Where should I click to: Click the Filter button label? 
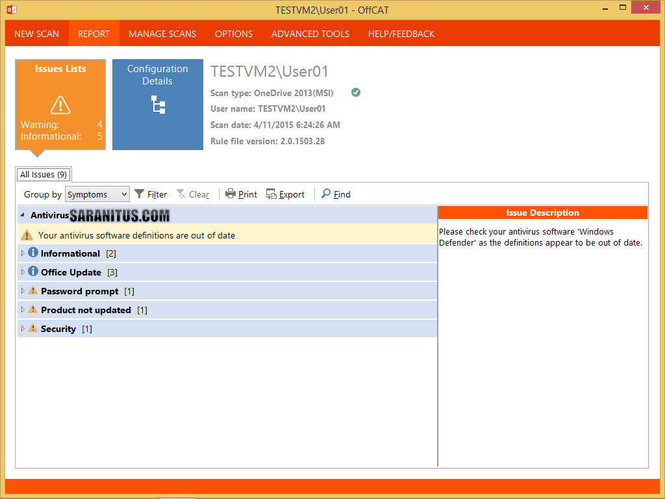coord(157,194)
